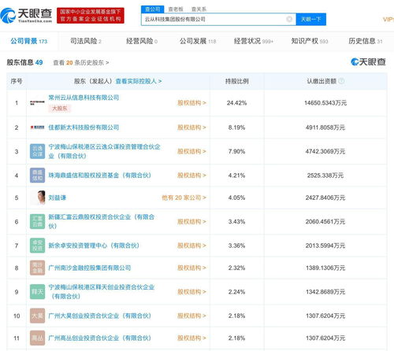Expand 股权结构 for 释天创业投资
Viewport: 394px width, 351px height.
click(x=191, y=292)
